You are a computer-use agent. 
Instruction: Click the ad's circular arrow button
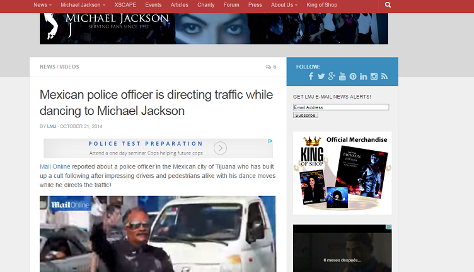pyautogui.click(x=220, y=148)
